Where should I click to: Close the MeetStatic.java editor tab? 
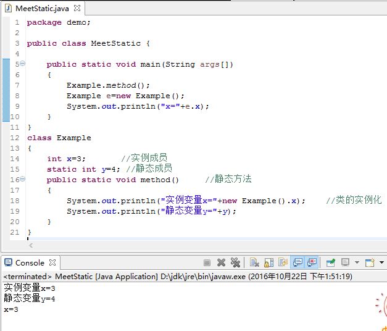pyautogui.click(x=77, y=8)
